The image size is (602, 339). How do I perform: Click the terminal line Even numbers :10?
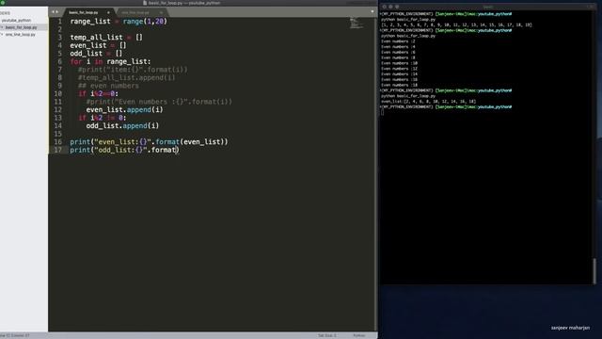[399, 63]
